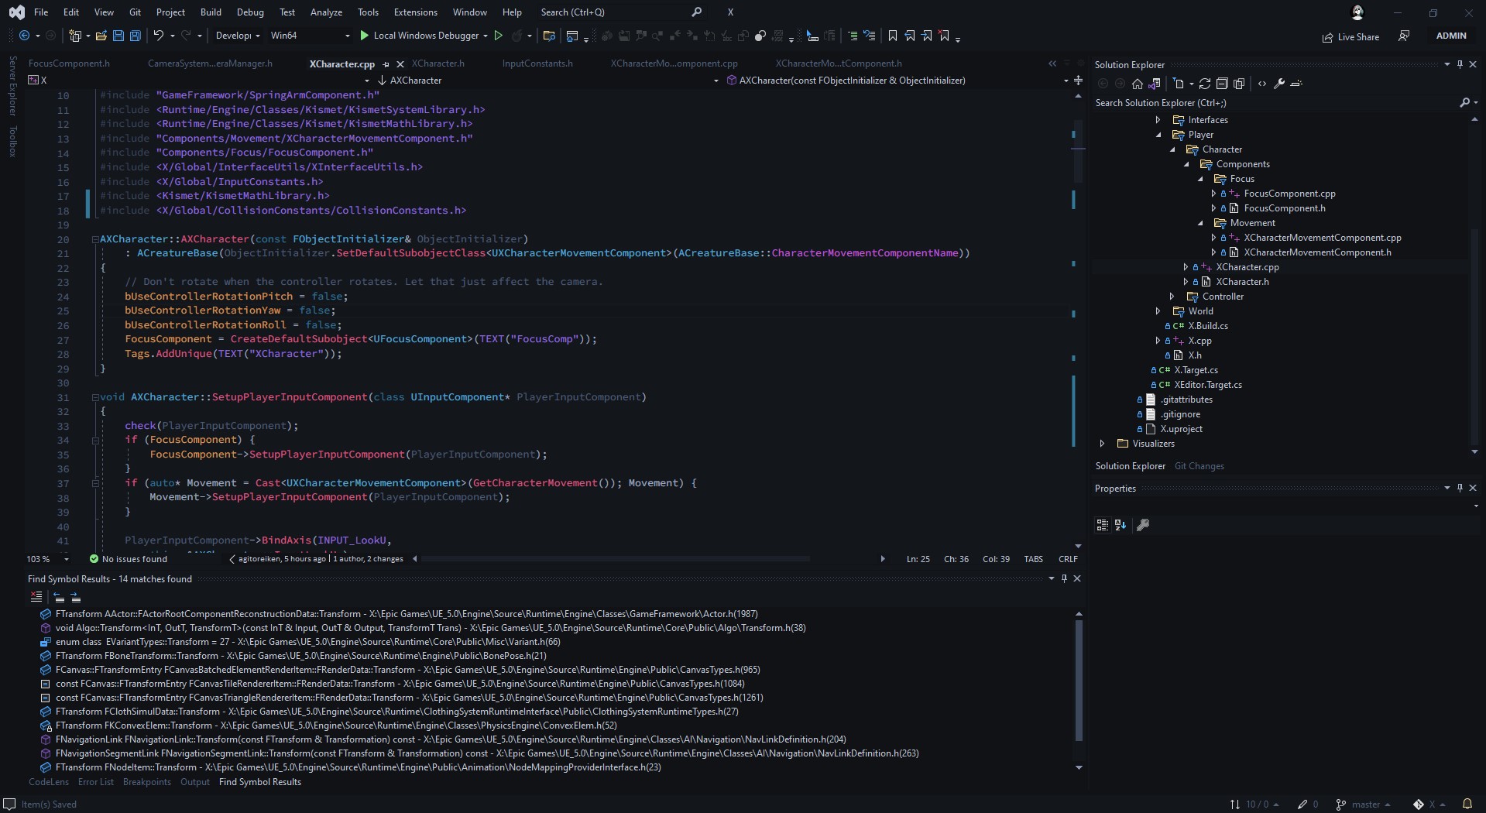
Task: Click the No issues found indicator
Action: (129, 559)
